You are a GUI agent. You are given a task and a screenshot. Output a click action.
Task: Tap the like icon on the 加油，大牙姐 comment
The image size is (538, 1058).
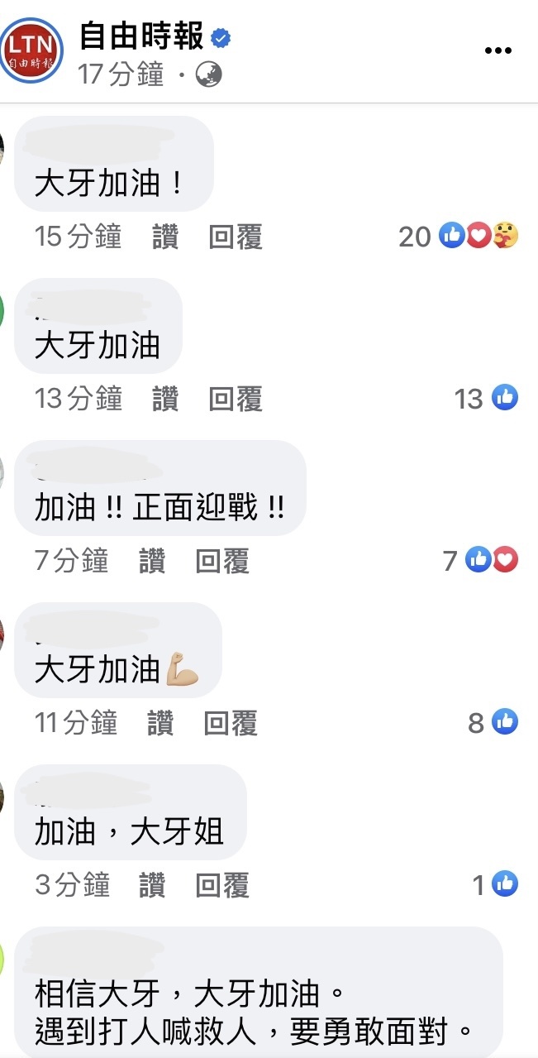[505, 884]
